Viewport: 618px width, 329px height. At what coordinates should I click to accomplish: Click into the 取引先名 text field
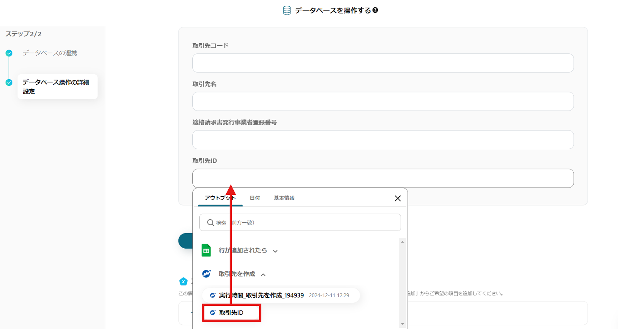(383, 101)
